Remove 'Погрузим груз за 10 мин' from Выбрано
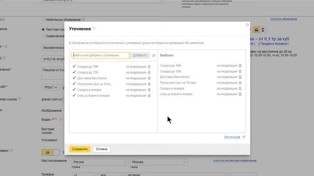 click(x=240, y=83)
